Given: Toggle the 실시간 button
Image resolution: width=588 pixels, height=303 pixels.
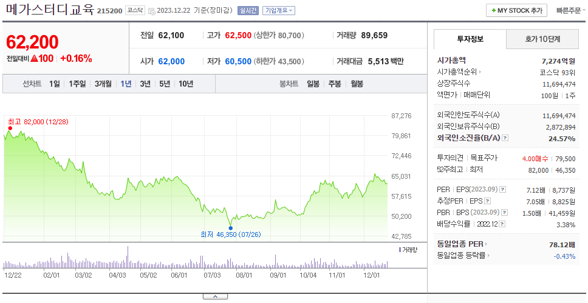Looking at the screenshot, I should coord(248,10).
